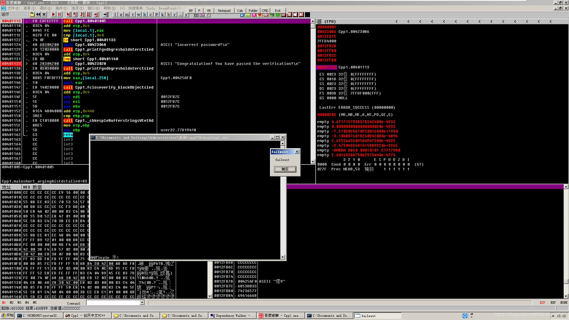Click the blue Q tray icon
Screen dimensions: 569x320
pyautogui.click(x=465, y=316)
